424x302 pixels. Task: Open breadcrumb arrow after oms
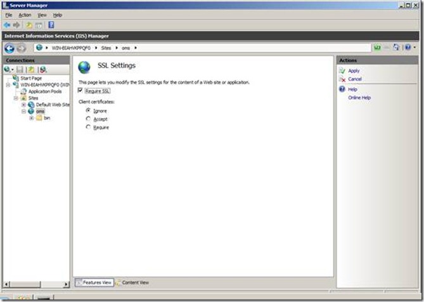click(136, 48)
